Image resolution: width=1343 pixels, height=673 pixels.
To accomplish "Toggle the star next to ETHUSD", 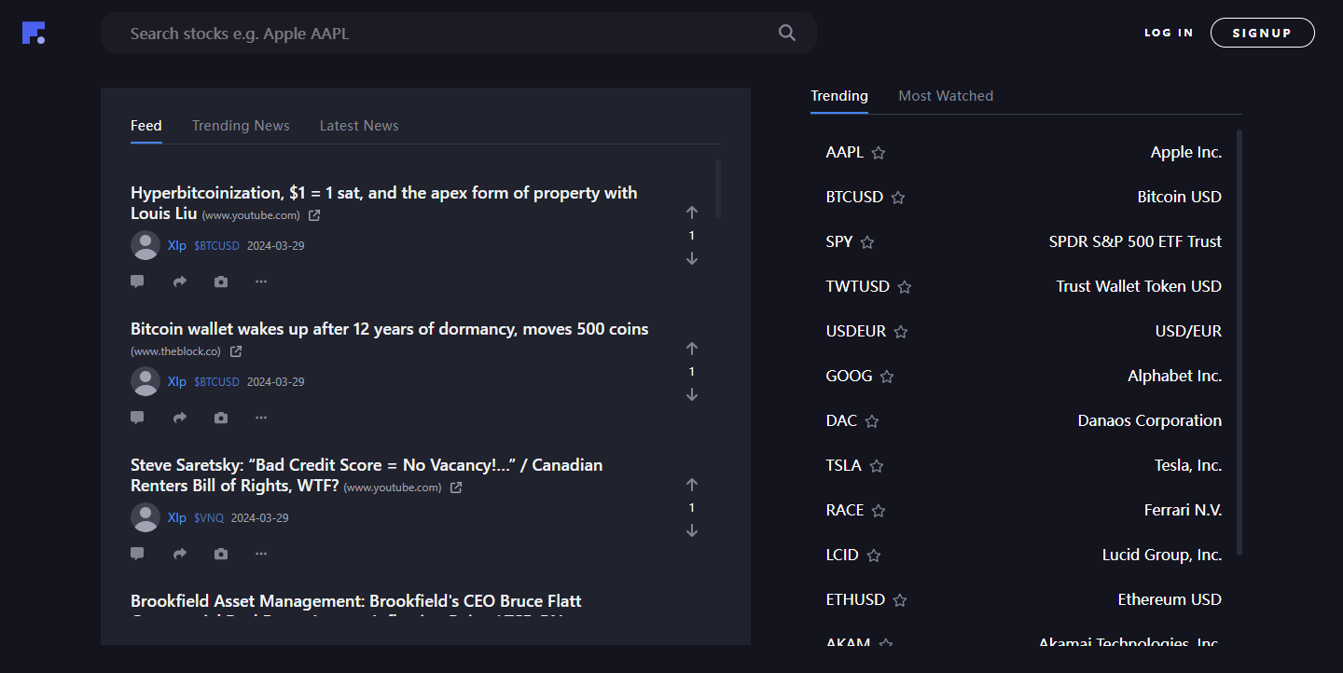I will (x=900, y=600).
